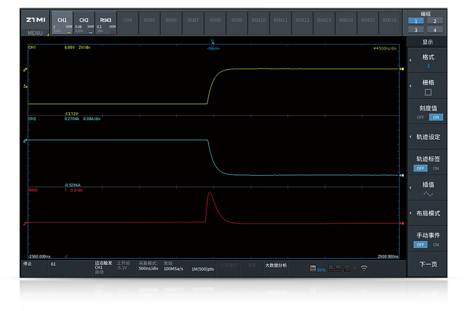Expand the 格式 format setting

click(x=428, y=60)
